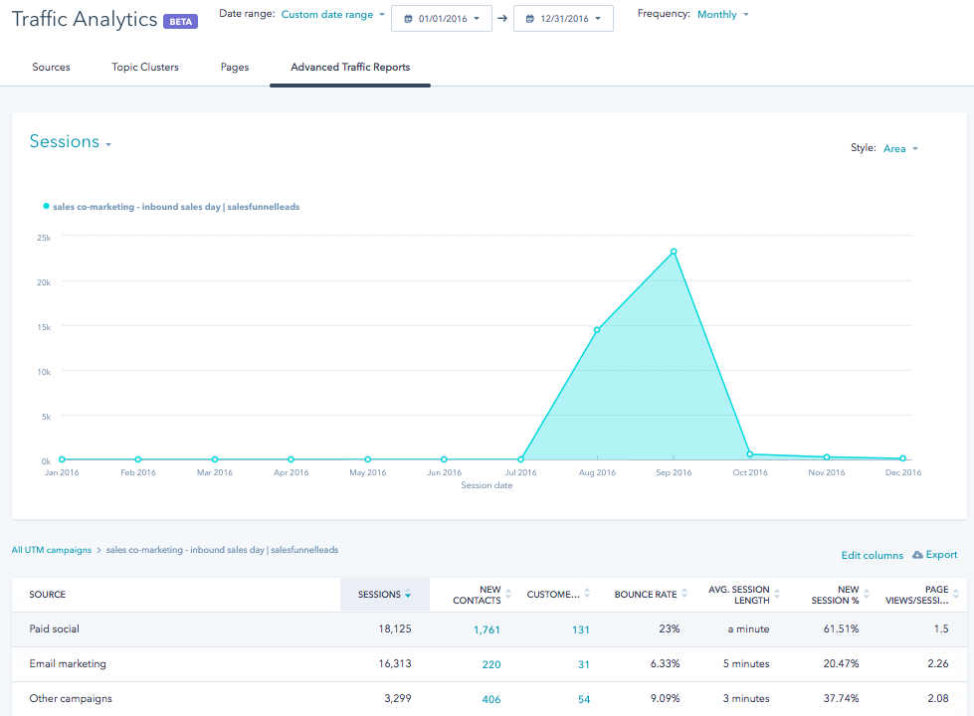974x716 pixels.
Task: Click the sort arrows on New Session % column
Action: [868, 595]
